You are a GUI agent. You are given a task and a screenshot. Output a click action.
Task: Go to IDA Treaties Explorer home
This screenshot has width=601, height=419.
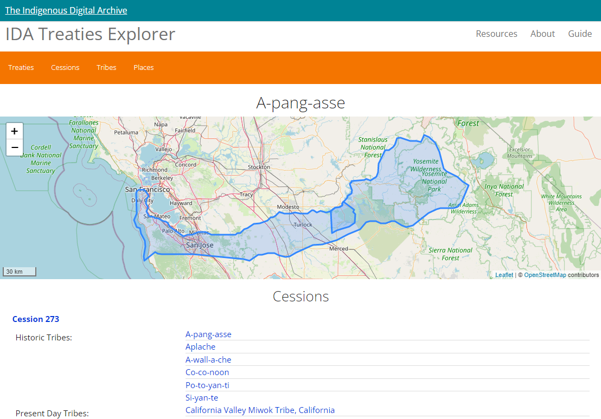(90, 34)
